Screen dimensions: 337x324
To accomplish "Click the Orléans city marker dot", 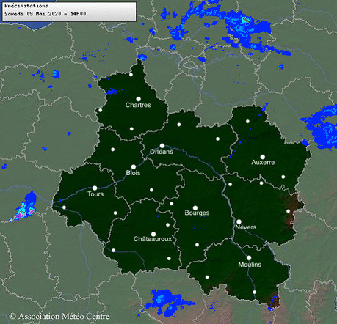I will [x=162, y=146].
